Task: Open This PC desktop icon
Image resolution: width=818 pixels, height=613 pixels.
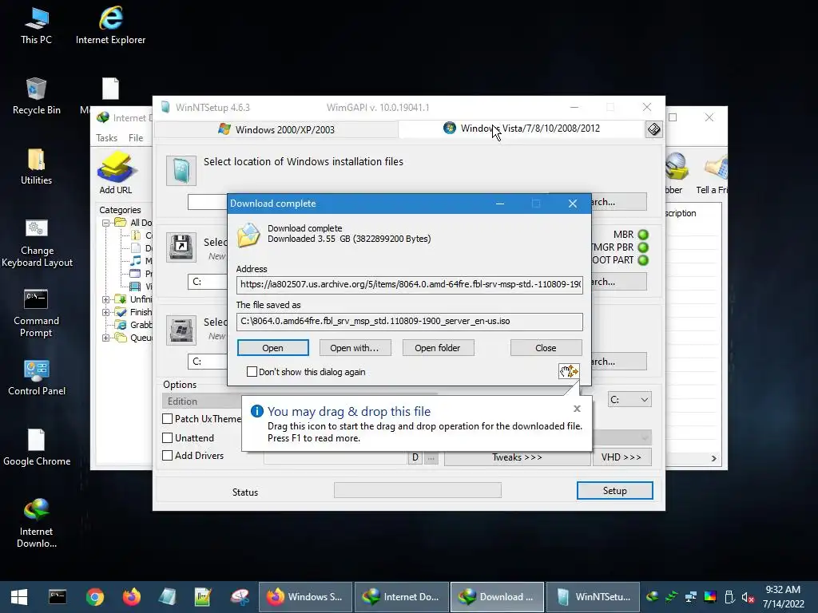Action: [x=36, y=26]
